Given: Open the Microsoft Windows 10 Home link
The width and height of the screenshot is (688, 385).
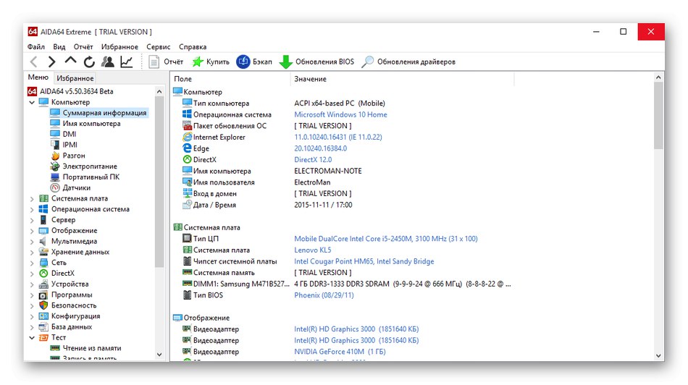Looking at the screenshot, I should 340,114.
